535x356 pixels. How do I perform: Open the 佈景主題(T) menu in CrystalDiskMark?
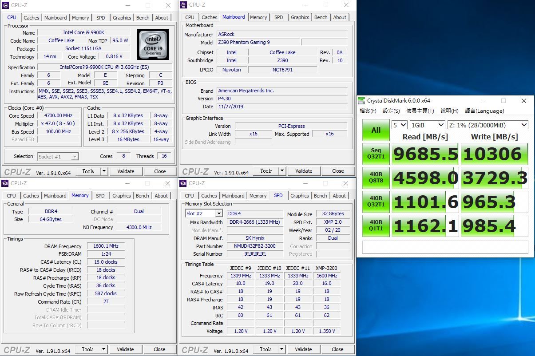[420, 111]
